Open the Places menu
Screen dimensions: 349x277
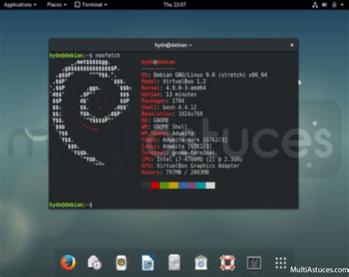pos(57,4)
